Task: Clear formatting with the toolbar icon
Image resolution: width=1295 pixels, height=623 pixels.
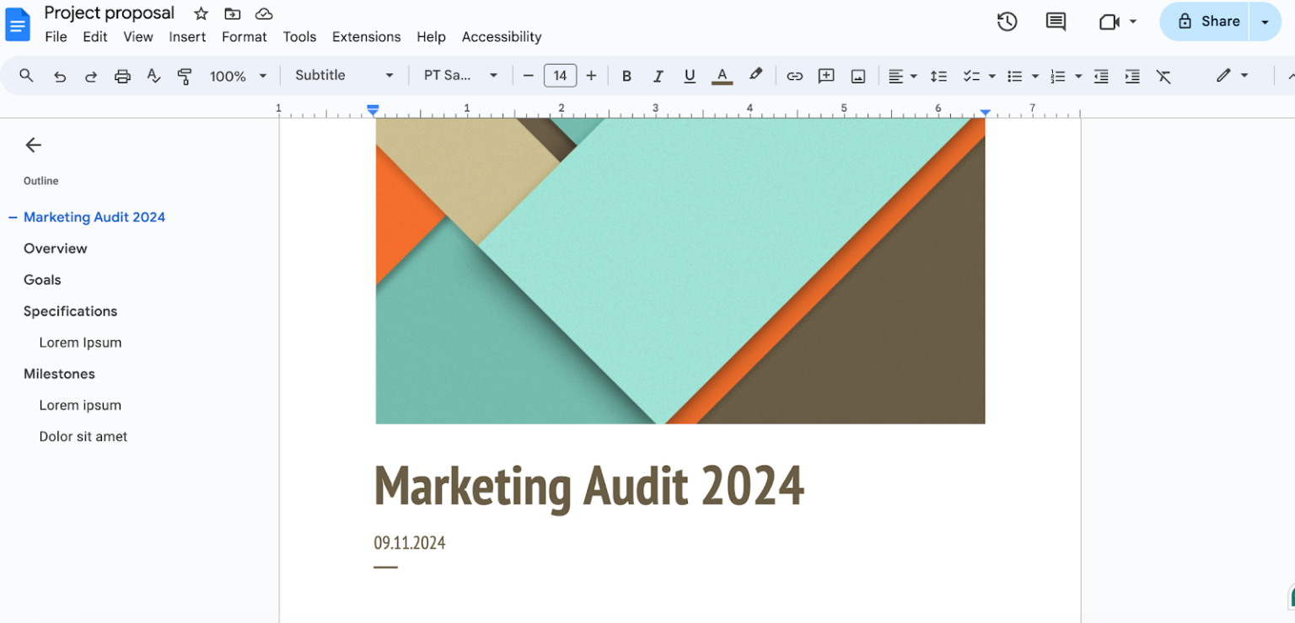Action: 1163,75
